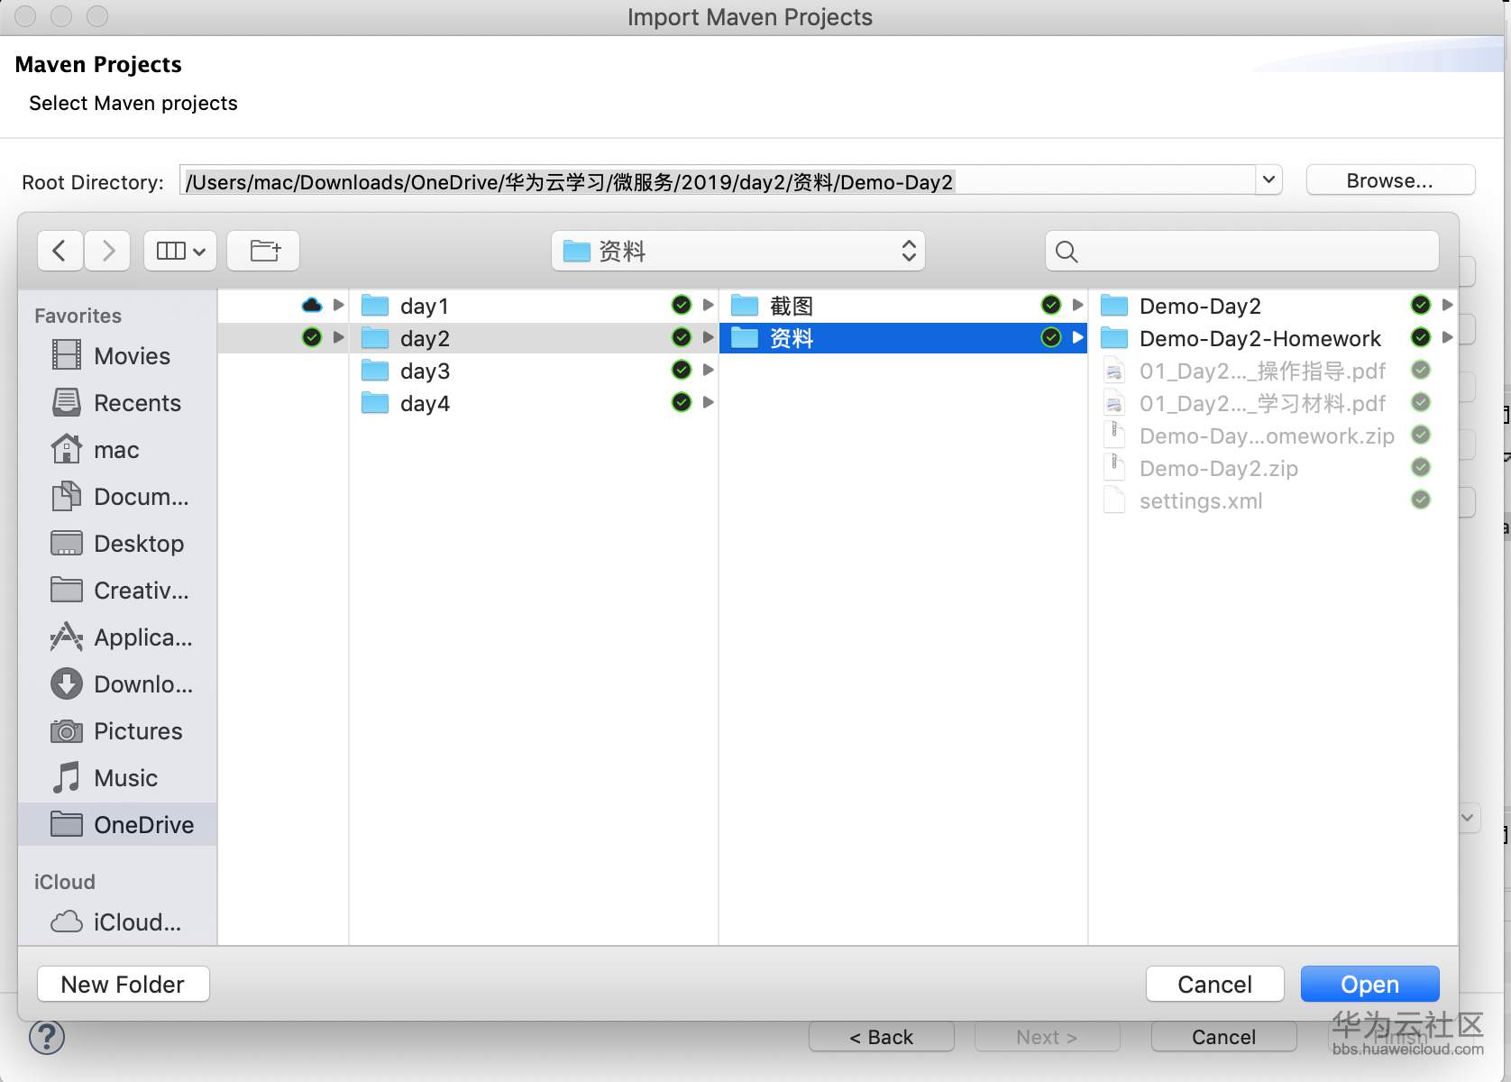Click the cloud sync status icon

coord(312,305)
